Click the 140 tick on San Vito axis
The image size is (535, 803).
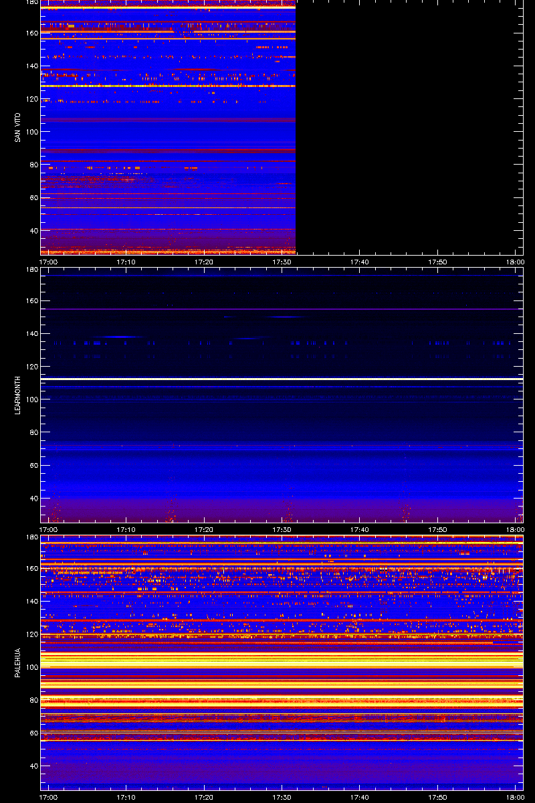[x=31, y=66]
